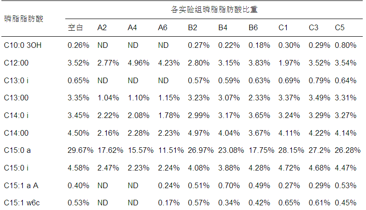This screenshot has width=366, height=210.
Task: Select the 各实验组磷脂脂肪酸比重 table heading
Action: (x=214, y=9)
